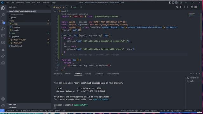This screenshot has height=114, width=203.
Task: Open the Selection menu
Action: click(x=20, y=3)
